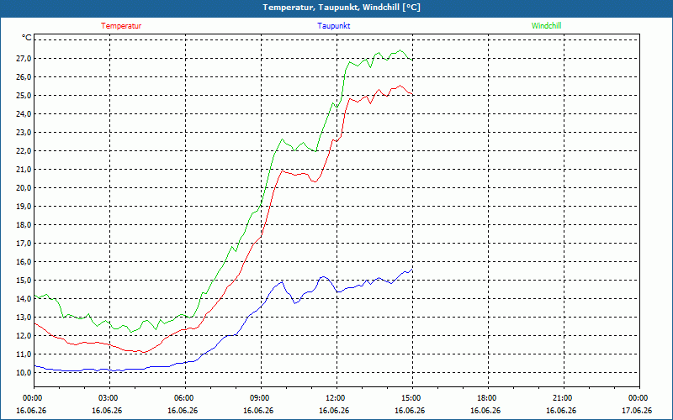Click the 15:00 time axis label
The image size is (673, 420).
coord(412,398)
